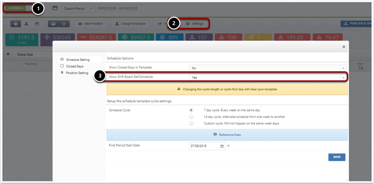The height and width of the screenshot is (184, 374).
Task: Click the New Position button
Action: [x=91, y=24]
